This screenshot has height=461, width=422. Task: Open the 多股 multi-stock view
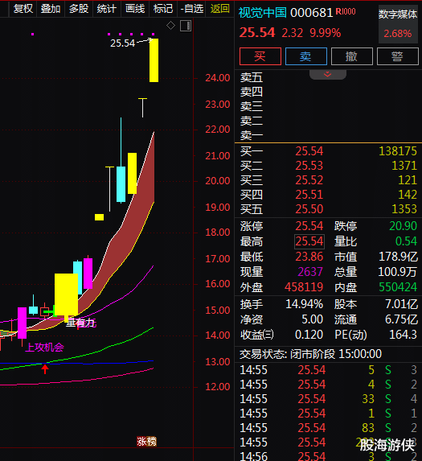click(x=79, y=9)
